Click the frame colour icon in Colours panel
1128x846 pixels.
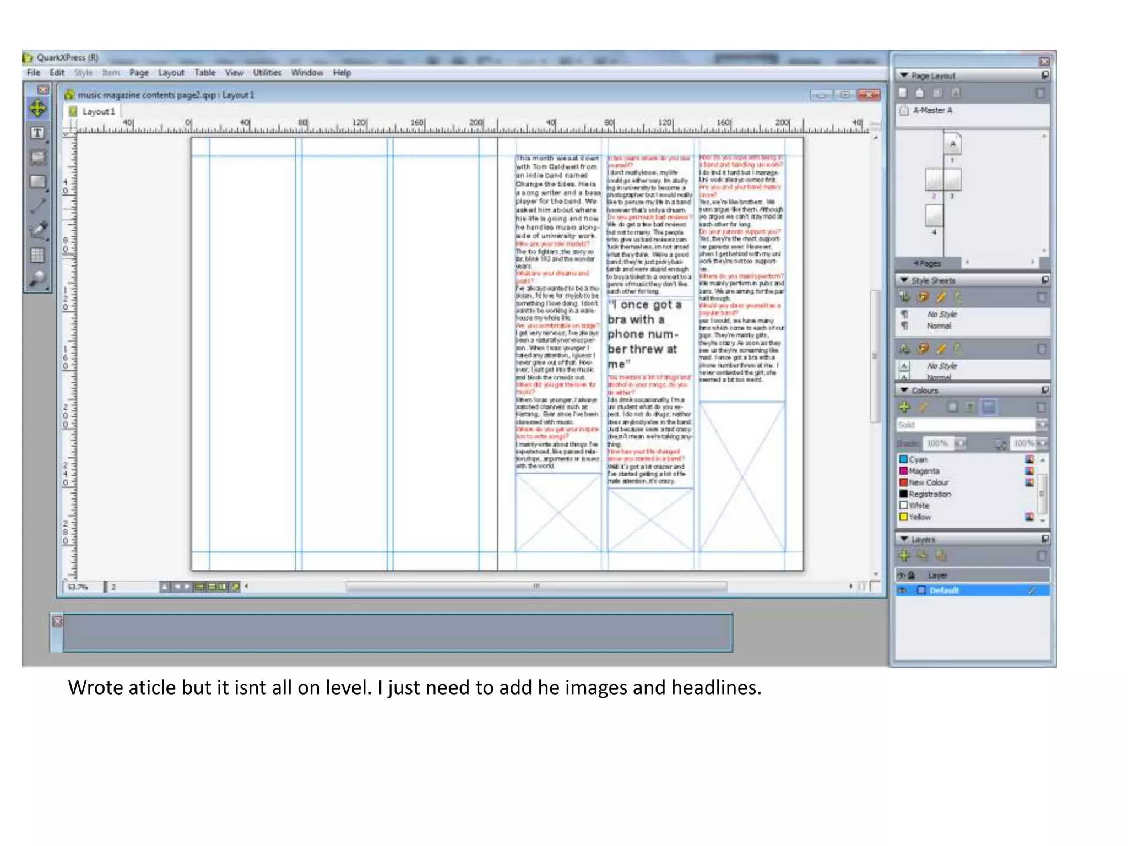pos(952,407)
